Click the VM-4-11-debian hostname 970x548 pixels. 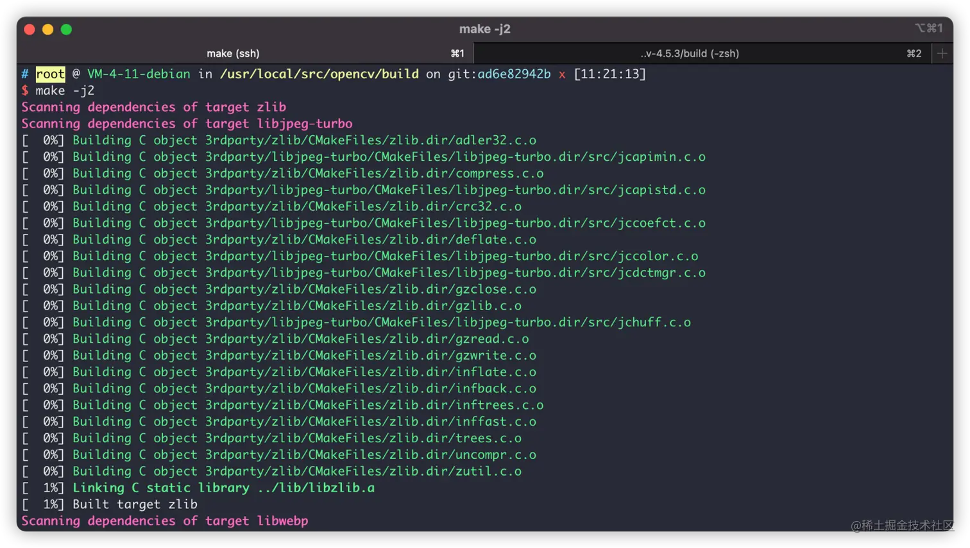coord(139,74)
